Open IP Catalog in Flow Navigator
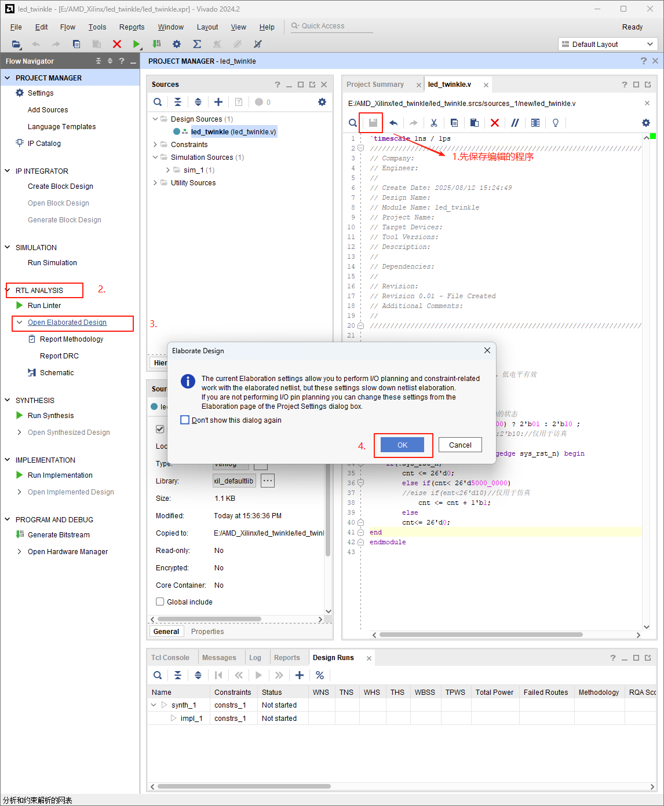 click(x=44, y=144)
